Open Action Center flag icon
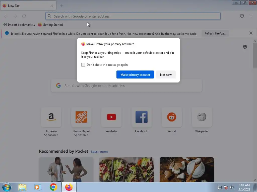Image resolution: width=257 pixels, height=192 pixels. [226, 187]
